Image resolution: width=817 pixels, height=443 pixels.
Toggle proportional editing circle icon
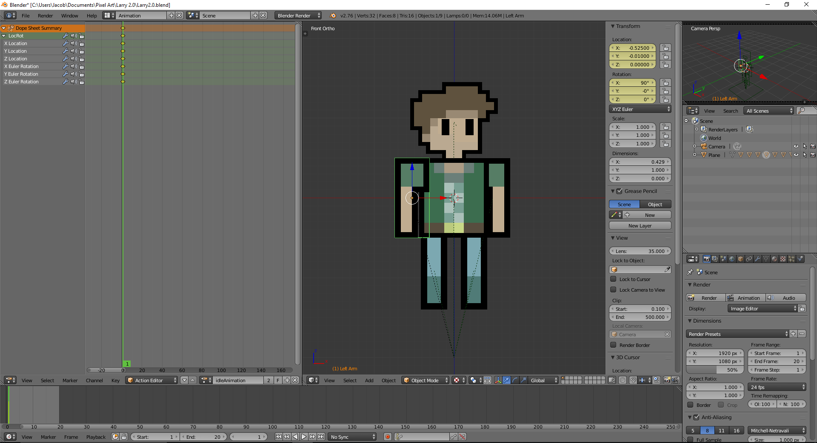(x=623, y=380)
